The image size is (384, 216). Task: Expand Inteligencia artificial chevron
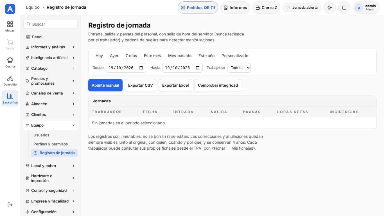73,58
